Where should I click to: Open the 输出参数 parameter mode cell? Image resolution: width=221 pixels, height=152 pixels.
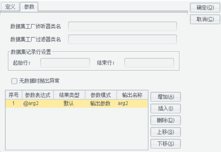coord(101,103)
